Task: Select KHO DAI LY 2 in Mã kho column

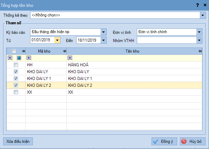Action: tap(46, 85)
